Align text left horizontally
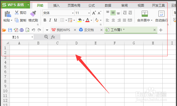The image size is (177, 106). (x=107, y=20)
